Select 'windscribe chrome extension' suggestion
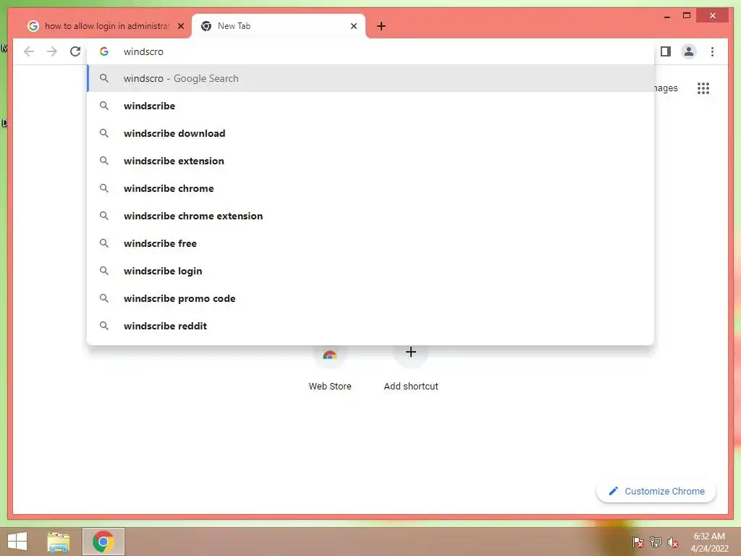The width and height of the screenshot is (741, 556). coord(370,216)
